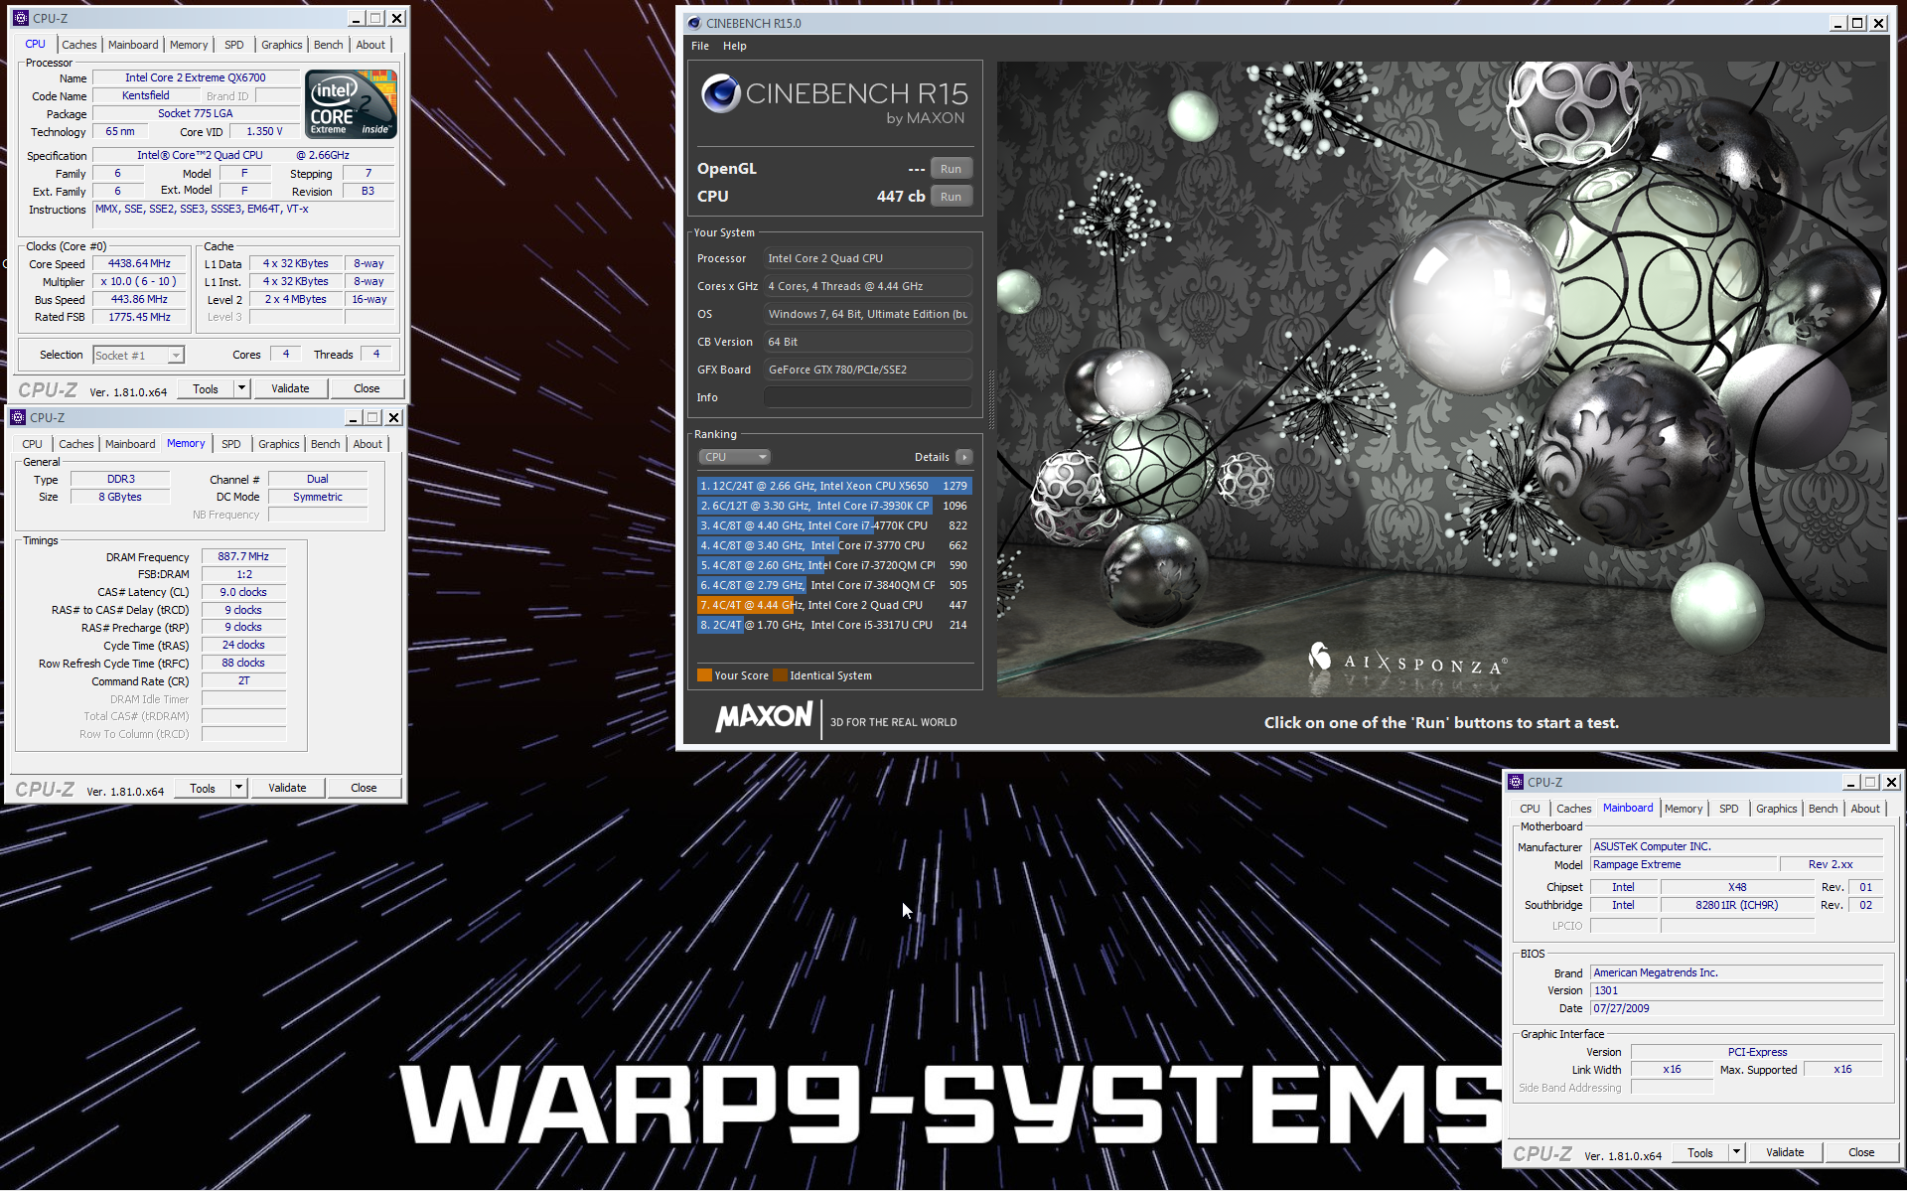This screenshot has width=1907, height=1192.
Task: Select ranking row 3 Core i7-4770K
Action: click(x=834, y=525)
